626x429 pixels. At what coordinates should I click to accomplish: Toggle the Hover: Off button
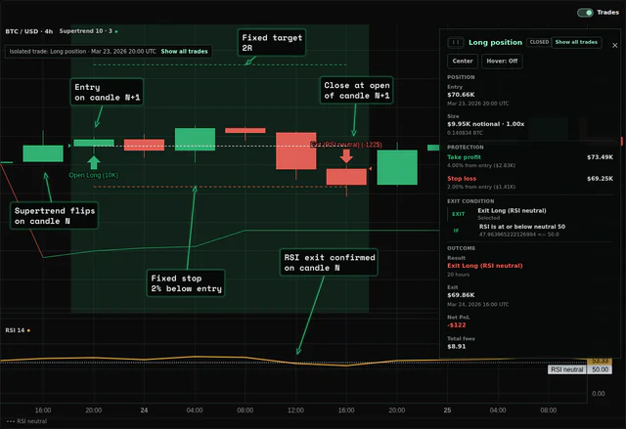click(502, 61)
